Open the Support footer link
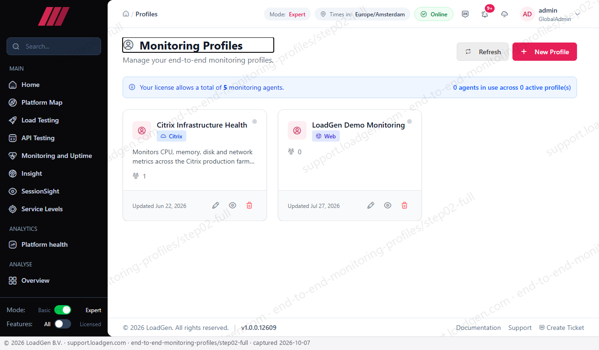This screenshot has height=350, width=599. click(x=520, y=328)
